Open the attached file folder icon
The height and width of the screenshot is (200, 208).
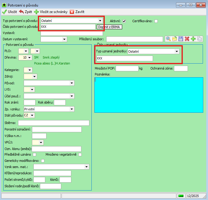(x=174, y=39)
